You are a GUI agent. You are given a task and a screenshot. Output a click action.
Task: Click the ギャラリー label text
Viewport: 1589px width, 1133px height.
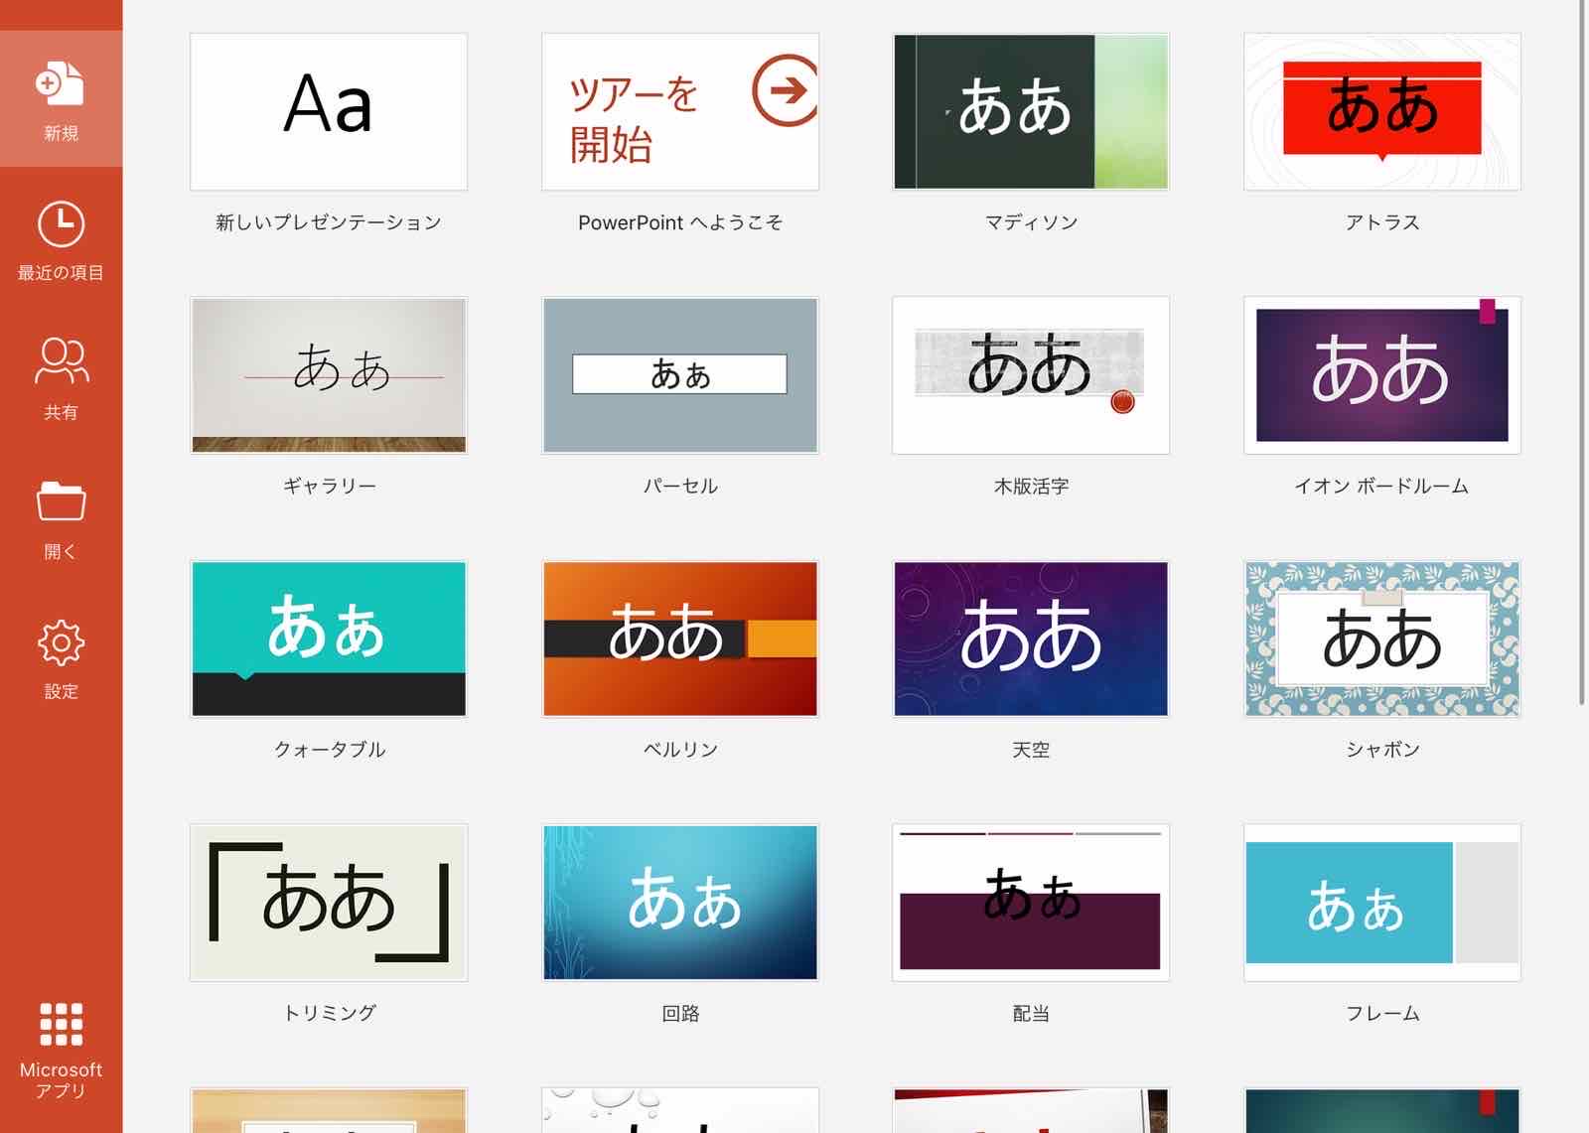coord(329,486)
